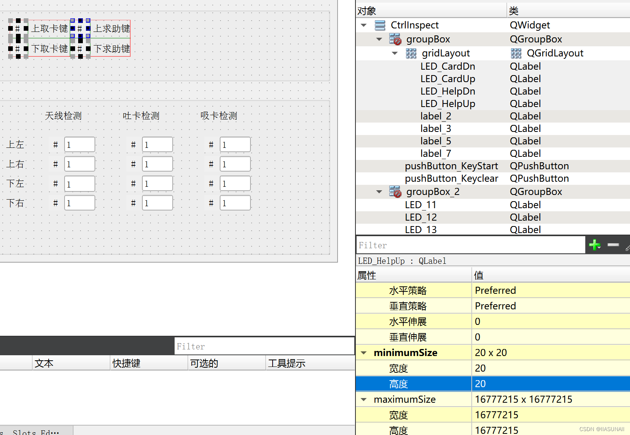The image size is (630, 435).
Task: Collapse the groupBox_2 tree node
Action: 379,192
